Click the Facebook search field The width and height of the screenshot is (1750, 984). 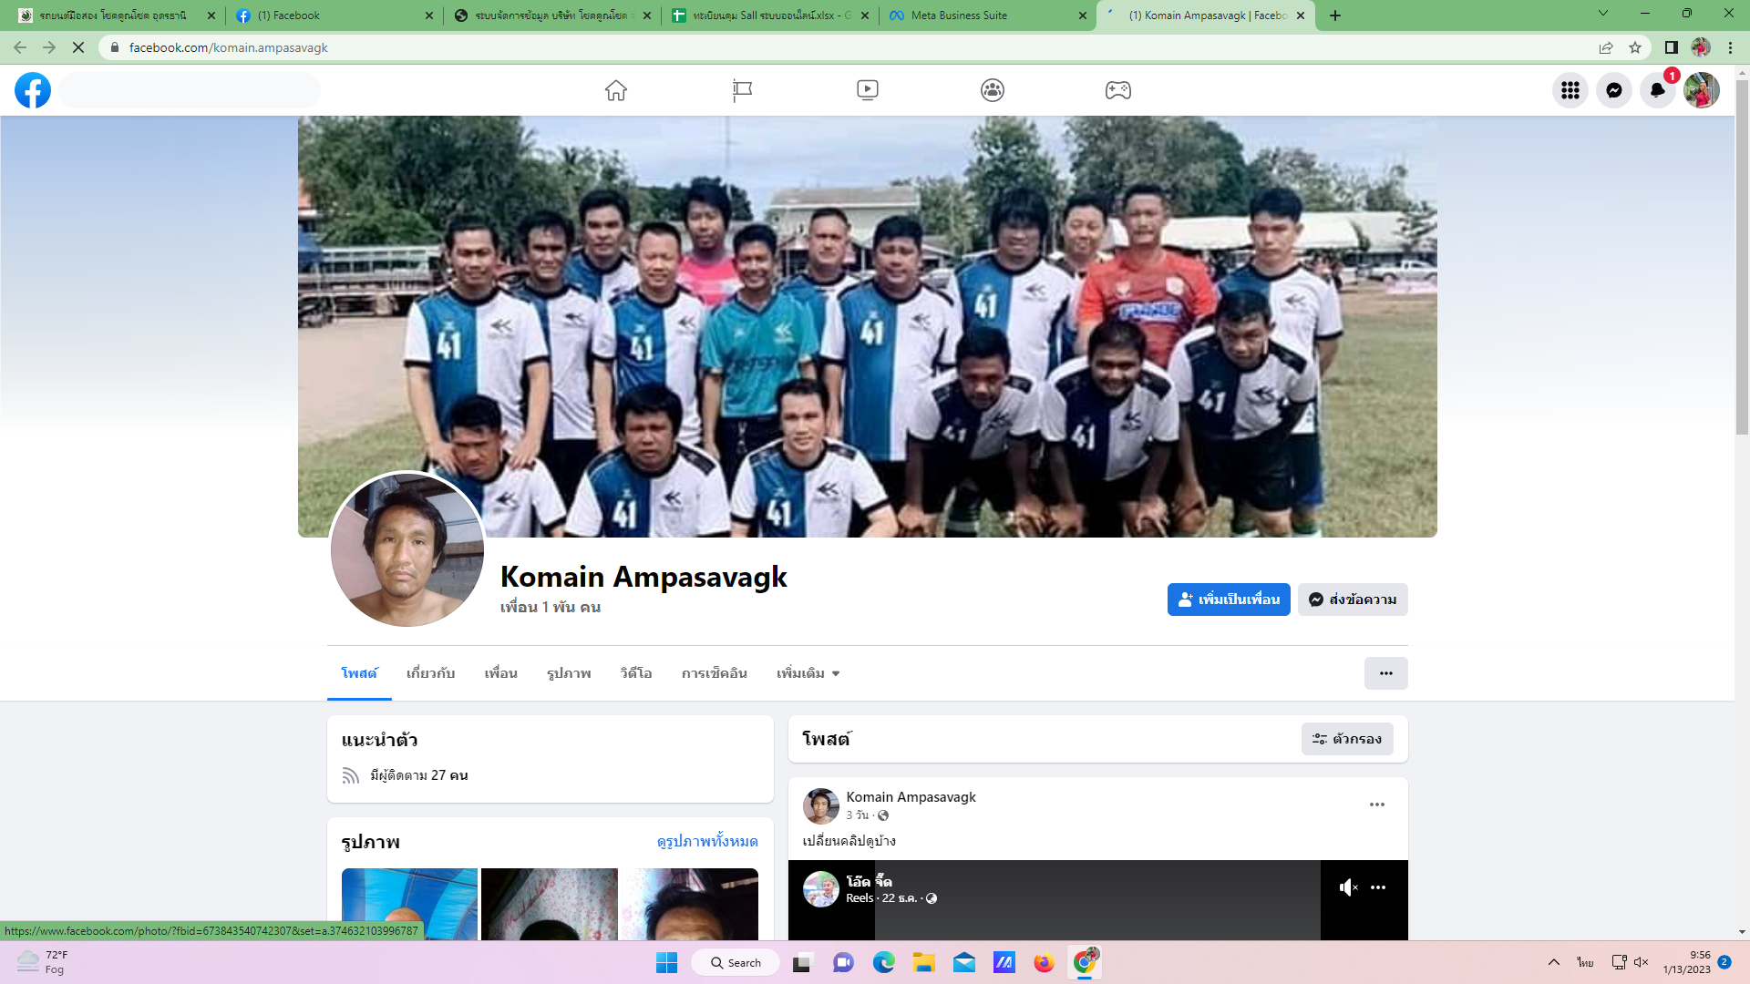pos(190,90)
